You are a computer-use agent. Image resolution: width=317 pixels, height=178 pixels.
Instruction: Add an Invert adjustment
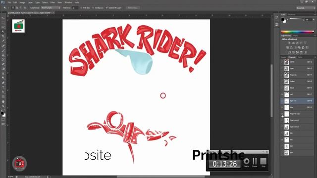point(289,52)
